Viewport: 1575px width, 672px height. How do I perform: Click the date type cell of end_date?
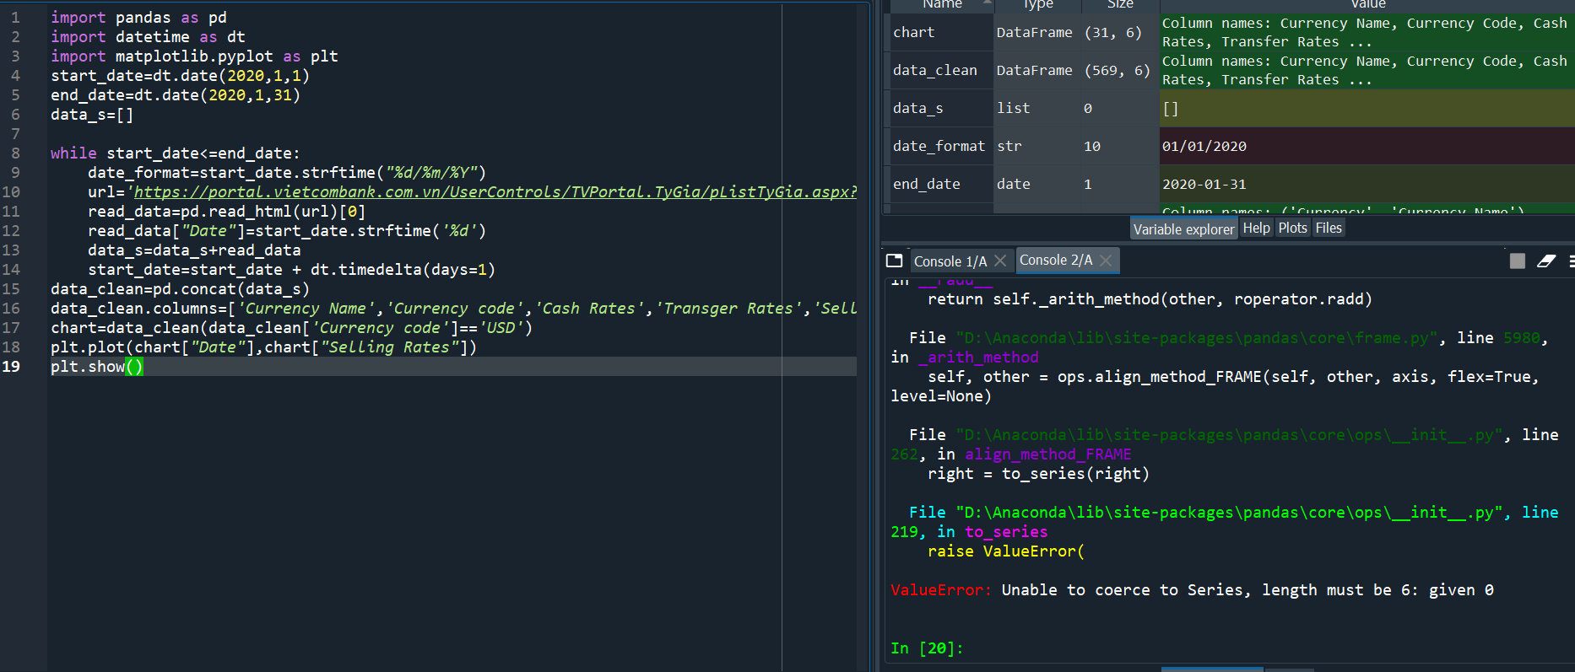pos(1037,184)
